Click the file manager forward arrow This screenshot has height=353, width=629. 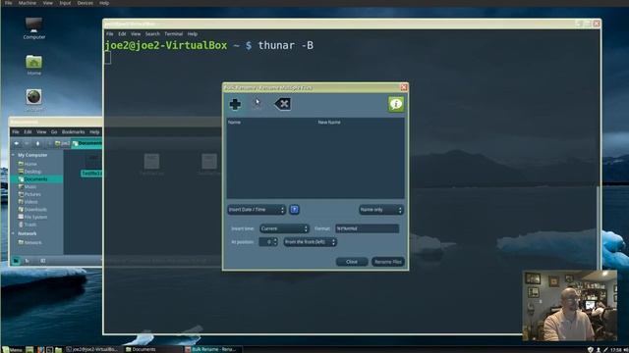[27, 143]
